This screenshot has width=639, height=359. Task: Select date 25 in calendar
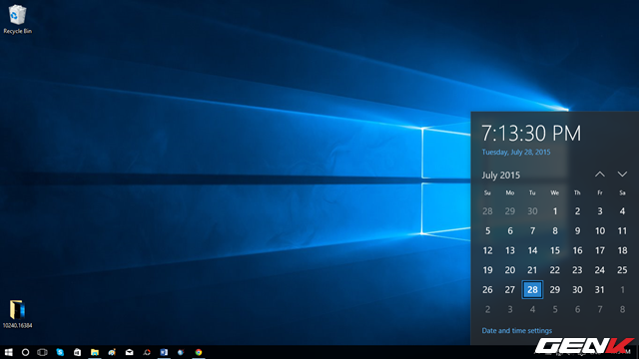click(x=622, y=270)
